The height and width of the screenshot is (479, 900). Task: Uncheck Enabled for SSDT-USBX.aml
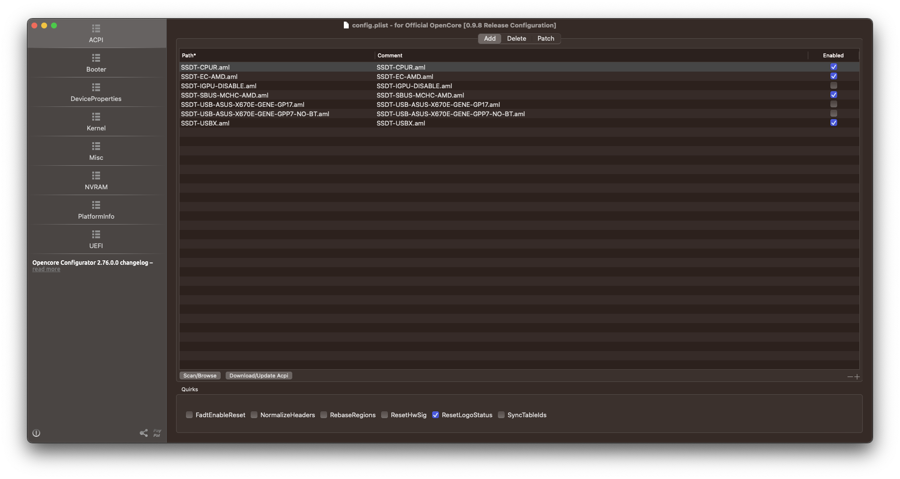click(834, 123)
